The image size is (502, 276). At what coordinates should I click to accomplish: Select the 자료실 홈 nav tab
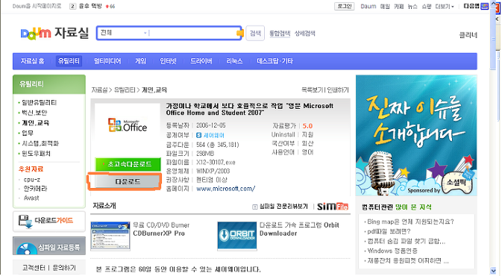coord(32,61)
